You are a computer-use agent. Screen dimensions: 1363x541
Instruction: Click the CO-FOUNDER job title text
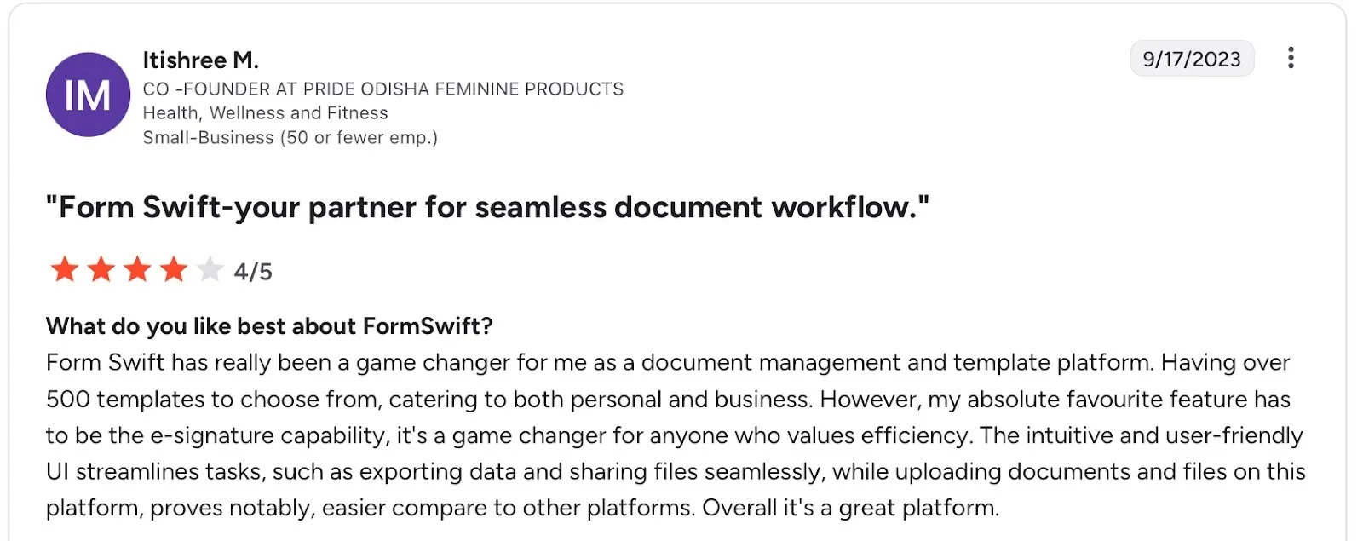[x=382, y=89]
